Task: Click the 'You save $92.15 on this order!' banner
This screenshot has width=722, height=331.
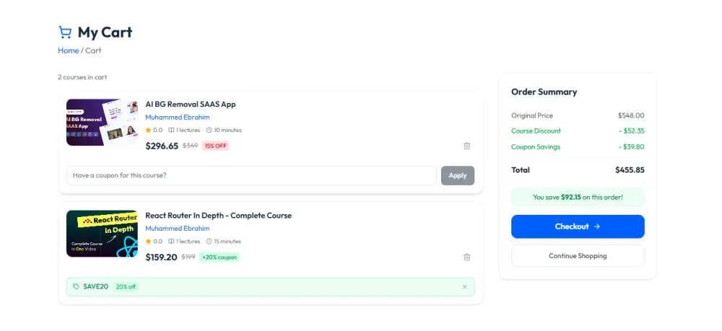Action: tap(578, 197)
